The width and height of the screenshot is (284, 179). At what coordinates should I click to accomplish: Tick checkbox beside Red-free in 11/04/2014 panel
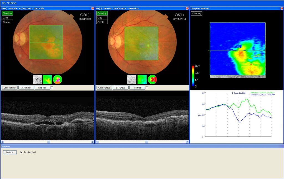[52, 88]
